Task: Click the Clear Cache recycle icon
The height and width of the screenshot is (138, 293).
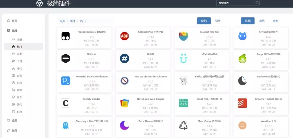Action: click(x=183, y=125)
